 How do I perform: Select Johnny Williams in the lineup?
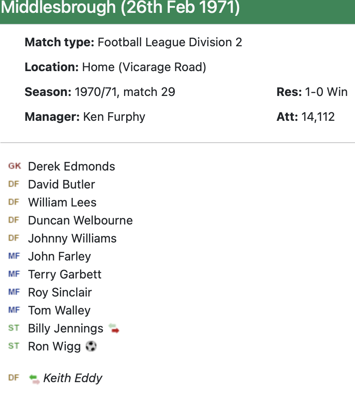pyautogui.click(x=72, y=238)
